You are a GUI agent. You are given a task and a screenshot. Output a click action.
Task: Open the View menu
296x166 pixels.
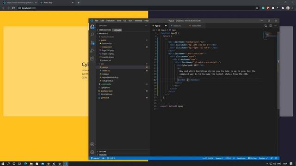click(x=119, y=21)
